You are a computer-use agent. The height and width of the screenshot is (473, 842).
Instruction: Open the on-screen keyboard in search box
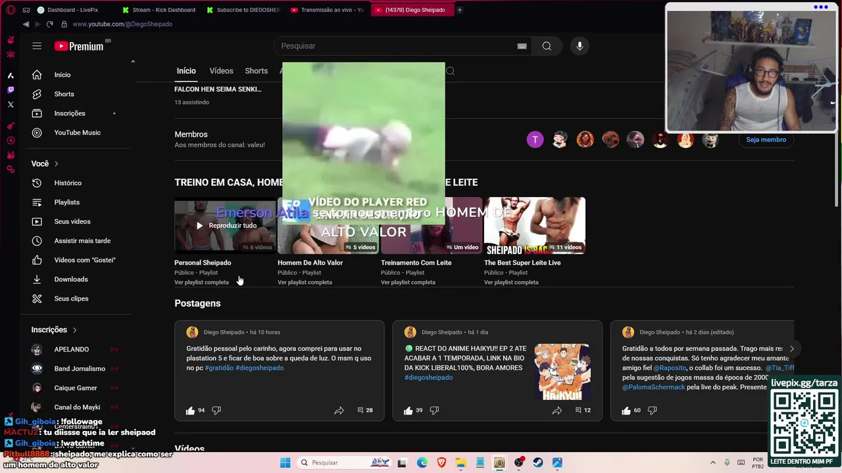tap(522, 46)
